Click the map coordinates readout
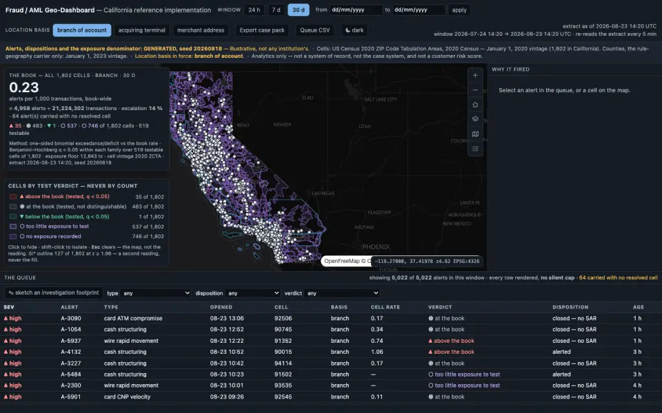The width and height of the screenshot is (662, 413). point(427,261)
